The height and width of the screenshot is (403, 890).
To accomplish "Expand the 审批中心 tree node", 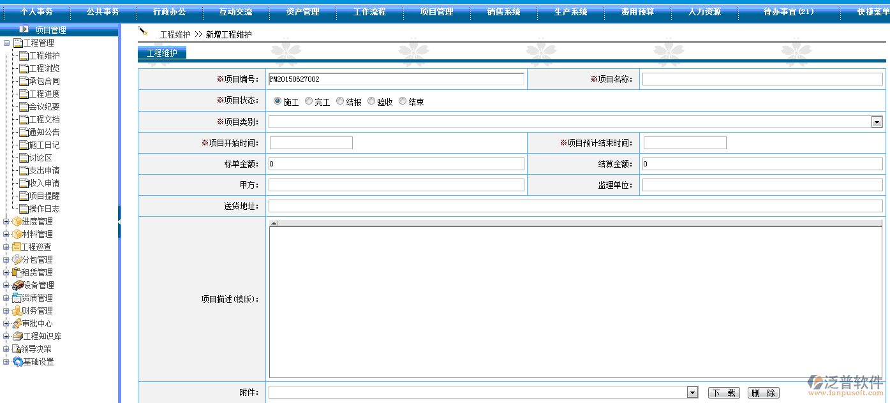I will pyautogui.click(x=6, y=323).
